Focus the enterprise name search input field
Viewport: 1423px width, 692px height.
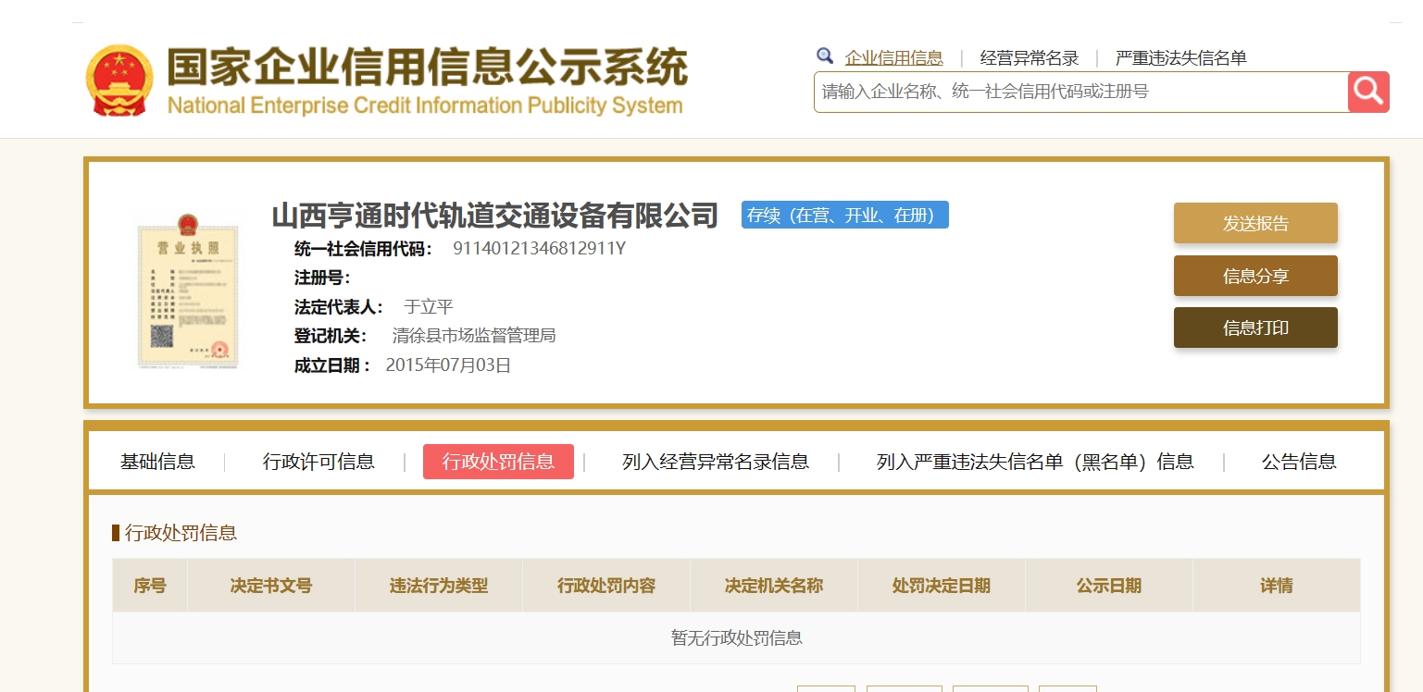1080,93
